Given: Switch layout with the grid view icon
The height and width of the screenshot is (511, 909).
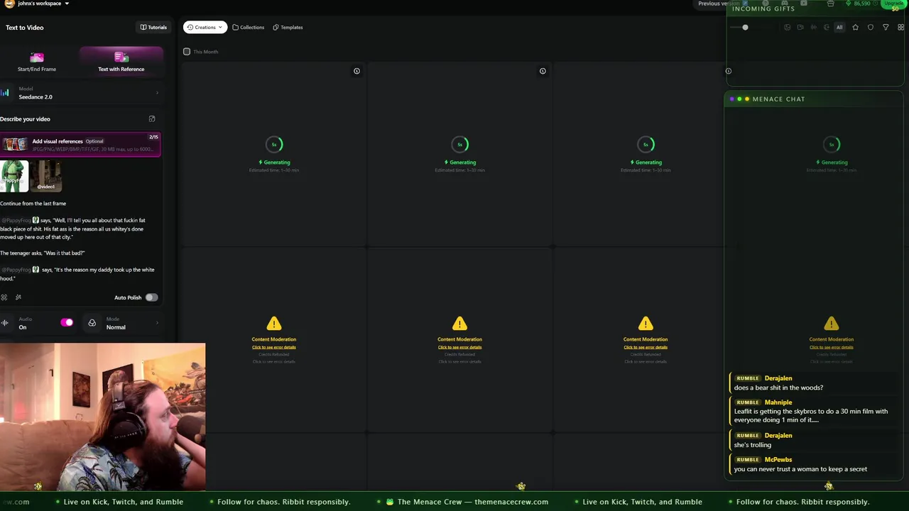Looking at the screenshot, I should coord(901,27).
